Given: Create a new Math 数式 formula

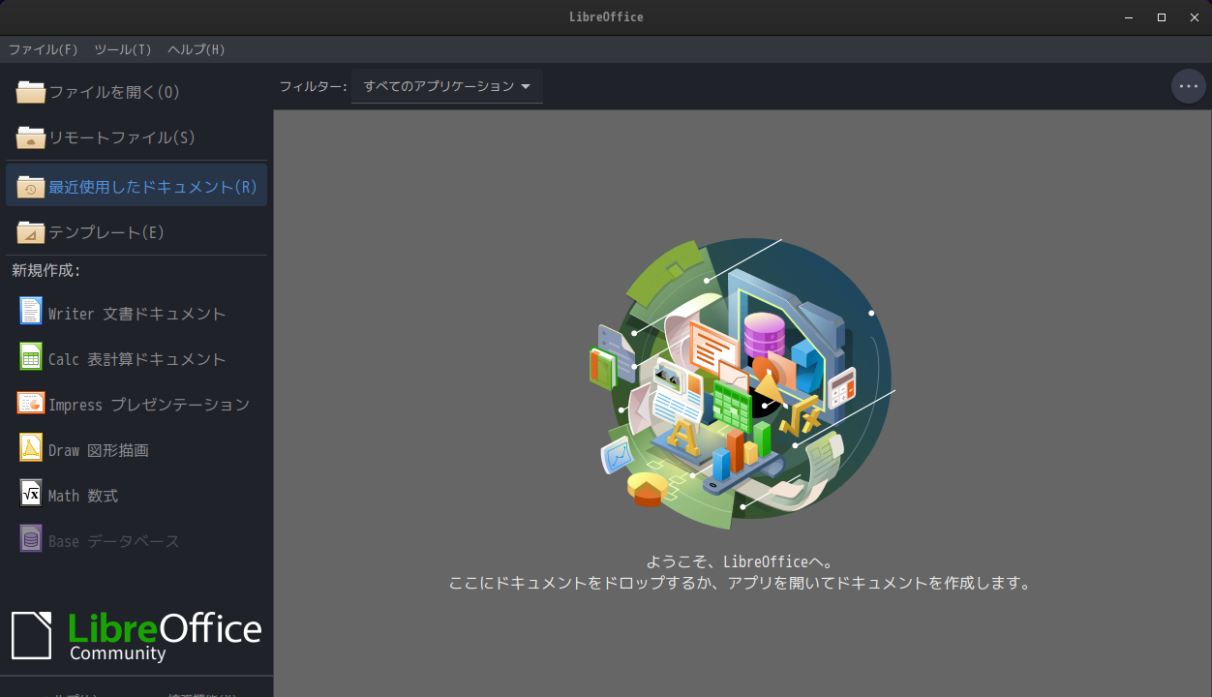Looking at the screenshot, I should [x=136, y=495].
